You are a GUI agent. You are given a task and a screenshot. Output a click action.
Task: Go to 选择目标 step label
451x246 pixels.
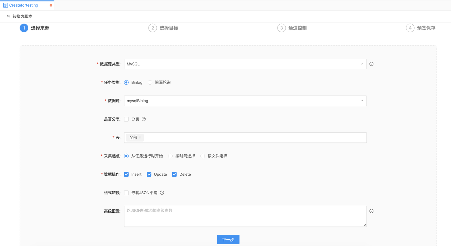(x=169, y=28)
